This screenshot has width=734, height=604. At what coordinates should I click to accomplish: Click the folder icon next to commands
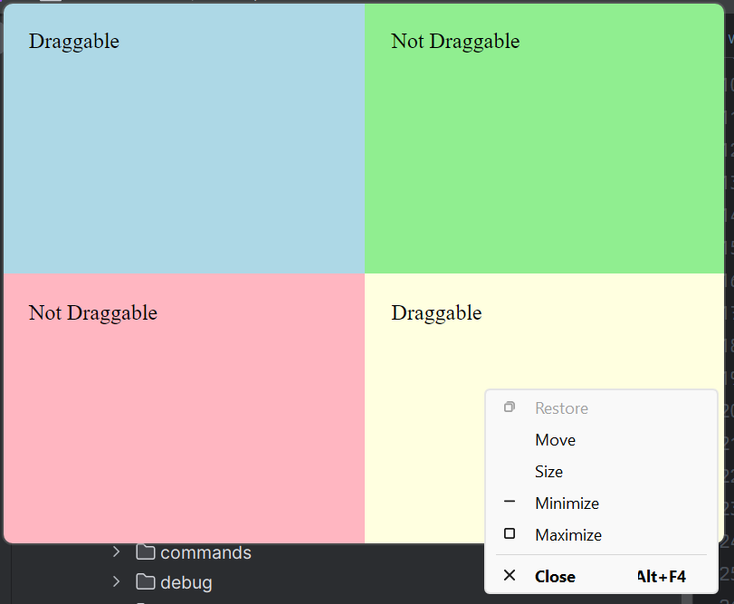click(145, 552)
